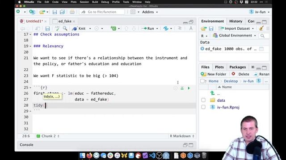Open the Session menu
Screen dimensions: 286x160
(x=84, y=2)
